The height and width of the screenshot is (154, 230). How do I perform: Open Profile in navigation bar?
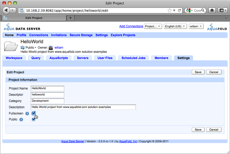click(x=21, y=35)
